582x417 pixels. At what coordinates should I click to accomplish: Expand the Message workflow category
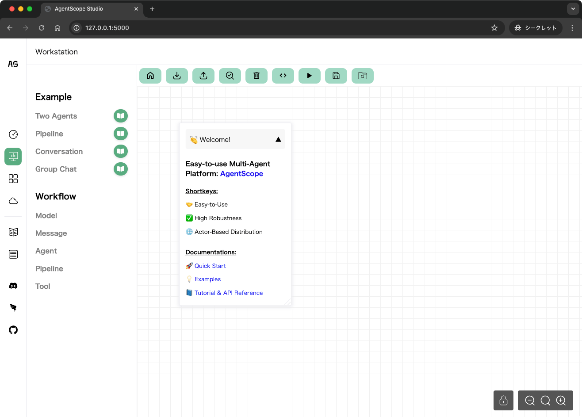pyautogui.click(x=51, y=233)
